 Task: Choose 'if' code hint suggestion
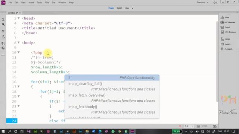112,78
